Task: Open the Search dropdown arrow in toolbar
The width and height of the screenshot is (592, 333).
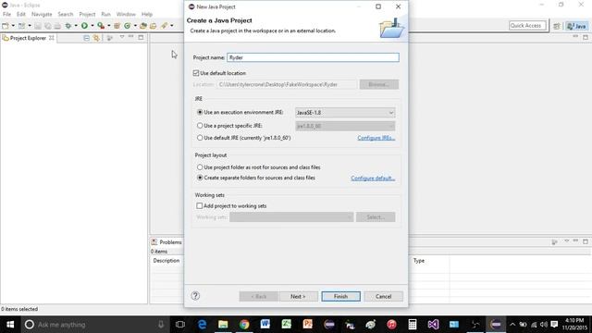Action: click(172, 26)
